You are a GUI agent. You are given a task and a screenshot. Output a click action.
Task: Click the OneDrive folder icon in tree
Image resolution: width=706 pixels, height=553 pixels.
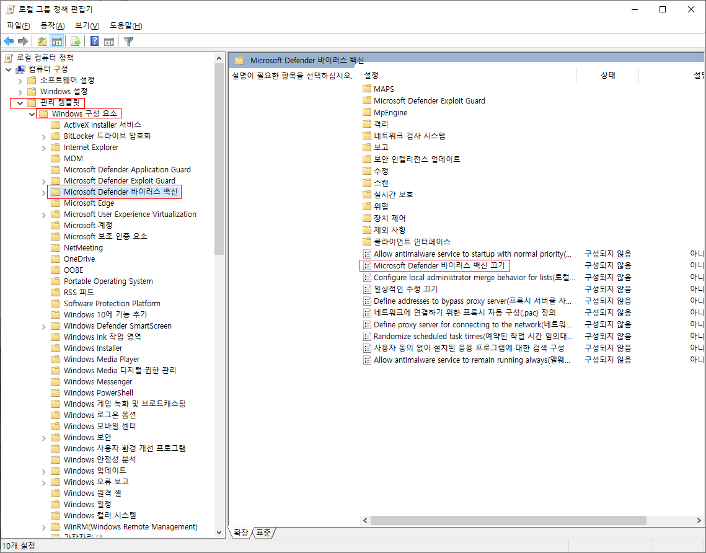[55, 259]
